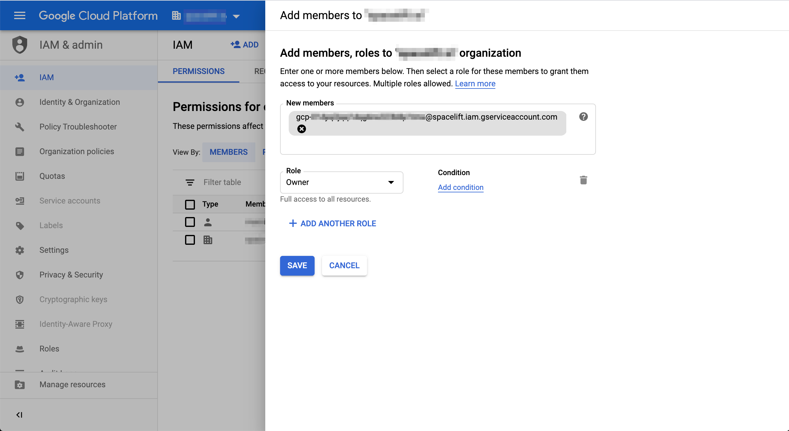Select the IAM item in sidebar
The image size is (789, 431).
pyautogui.click(x=79, y=77)
